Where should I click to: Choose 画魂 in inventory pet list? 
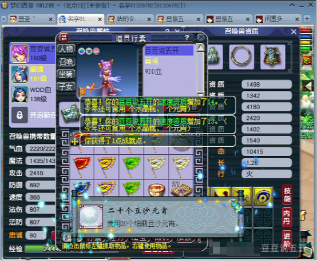click(152, 61)
